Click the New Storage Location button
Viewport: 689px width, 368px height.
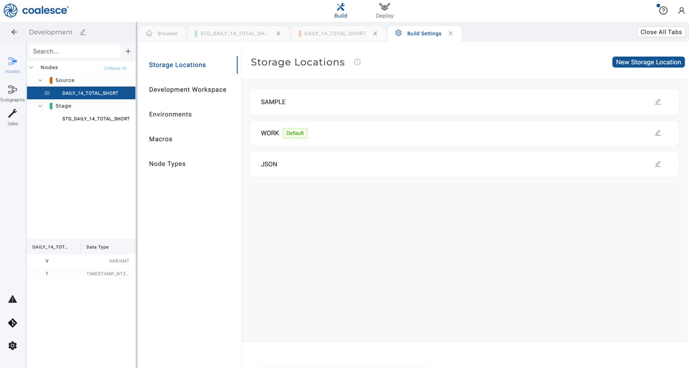click(x=648, y=62)
